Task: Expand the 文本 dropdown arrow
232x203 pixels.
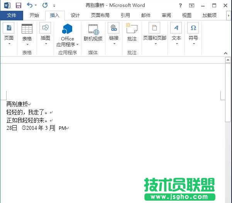Action: click(177, 44)
